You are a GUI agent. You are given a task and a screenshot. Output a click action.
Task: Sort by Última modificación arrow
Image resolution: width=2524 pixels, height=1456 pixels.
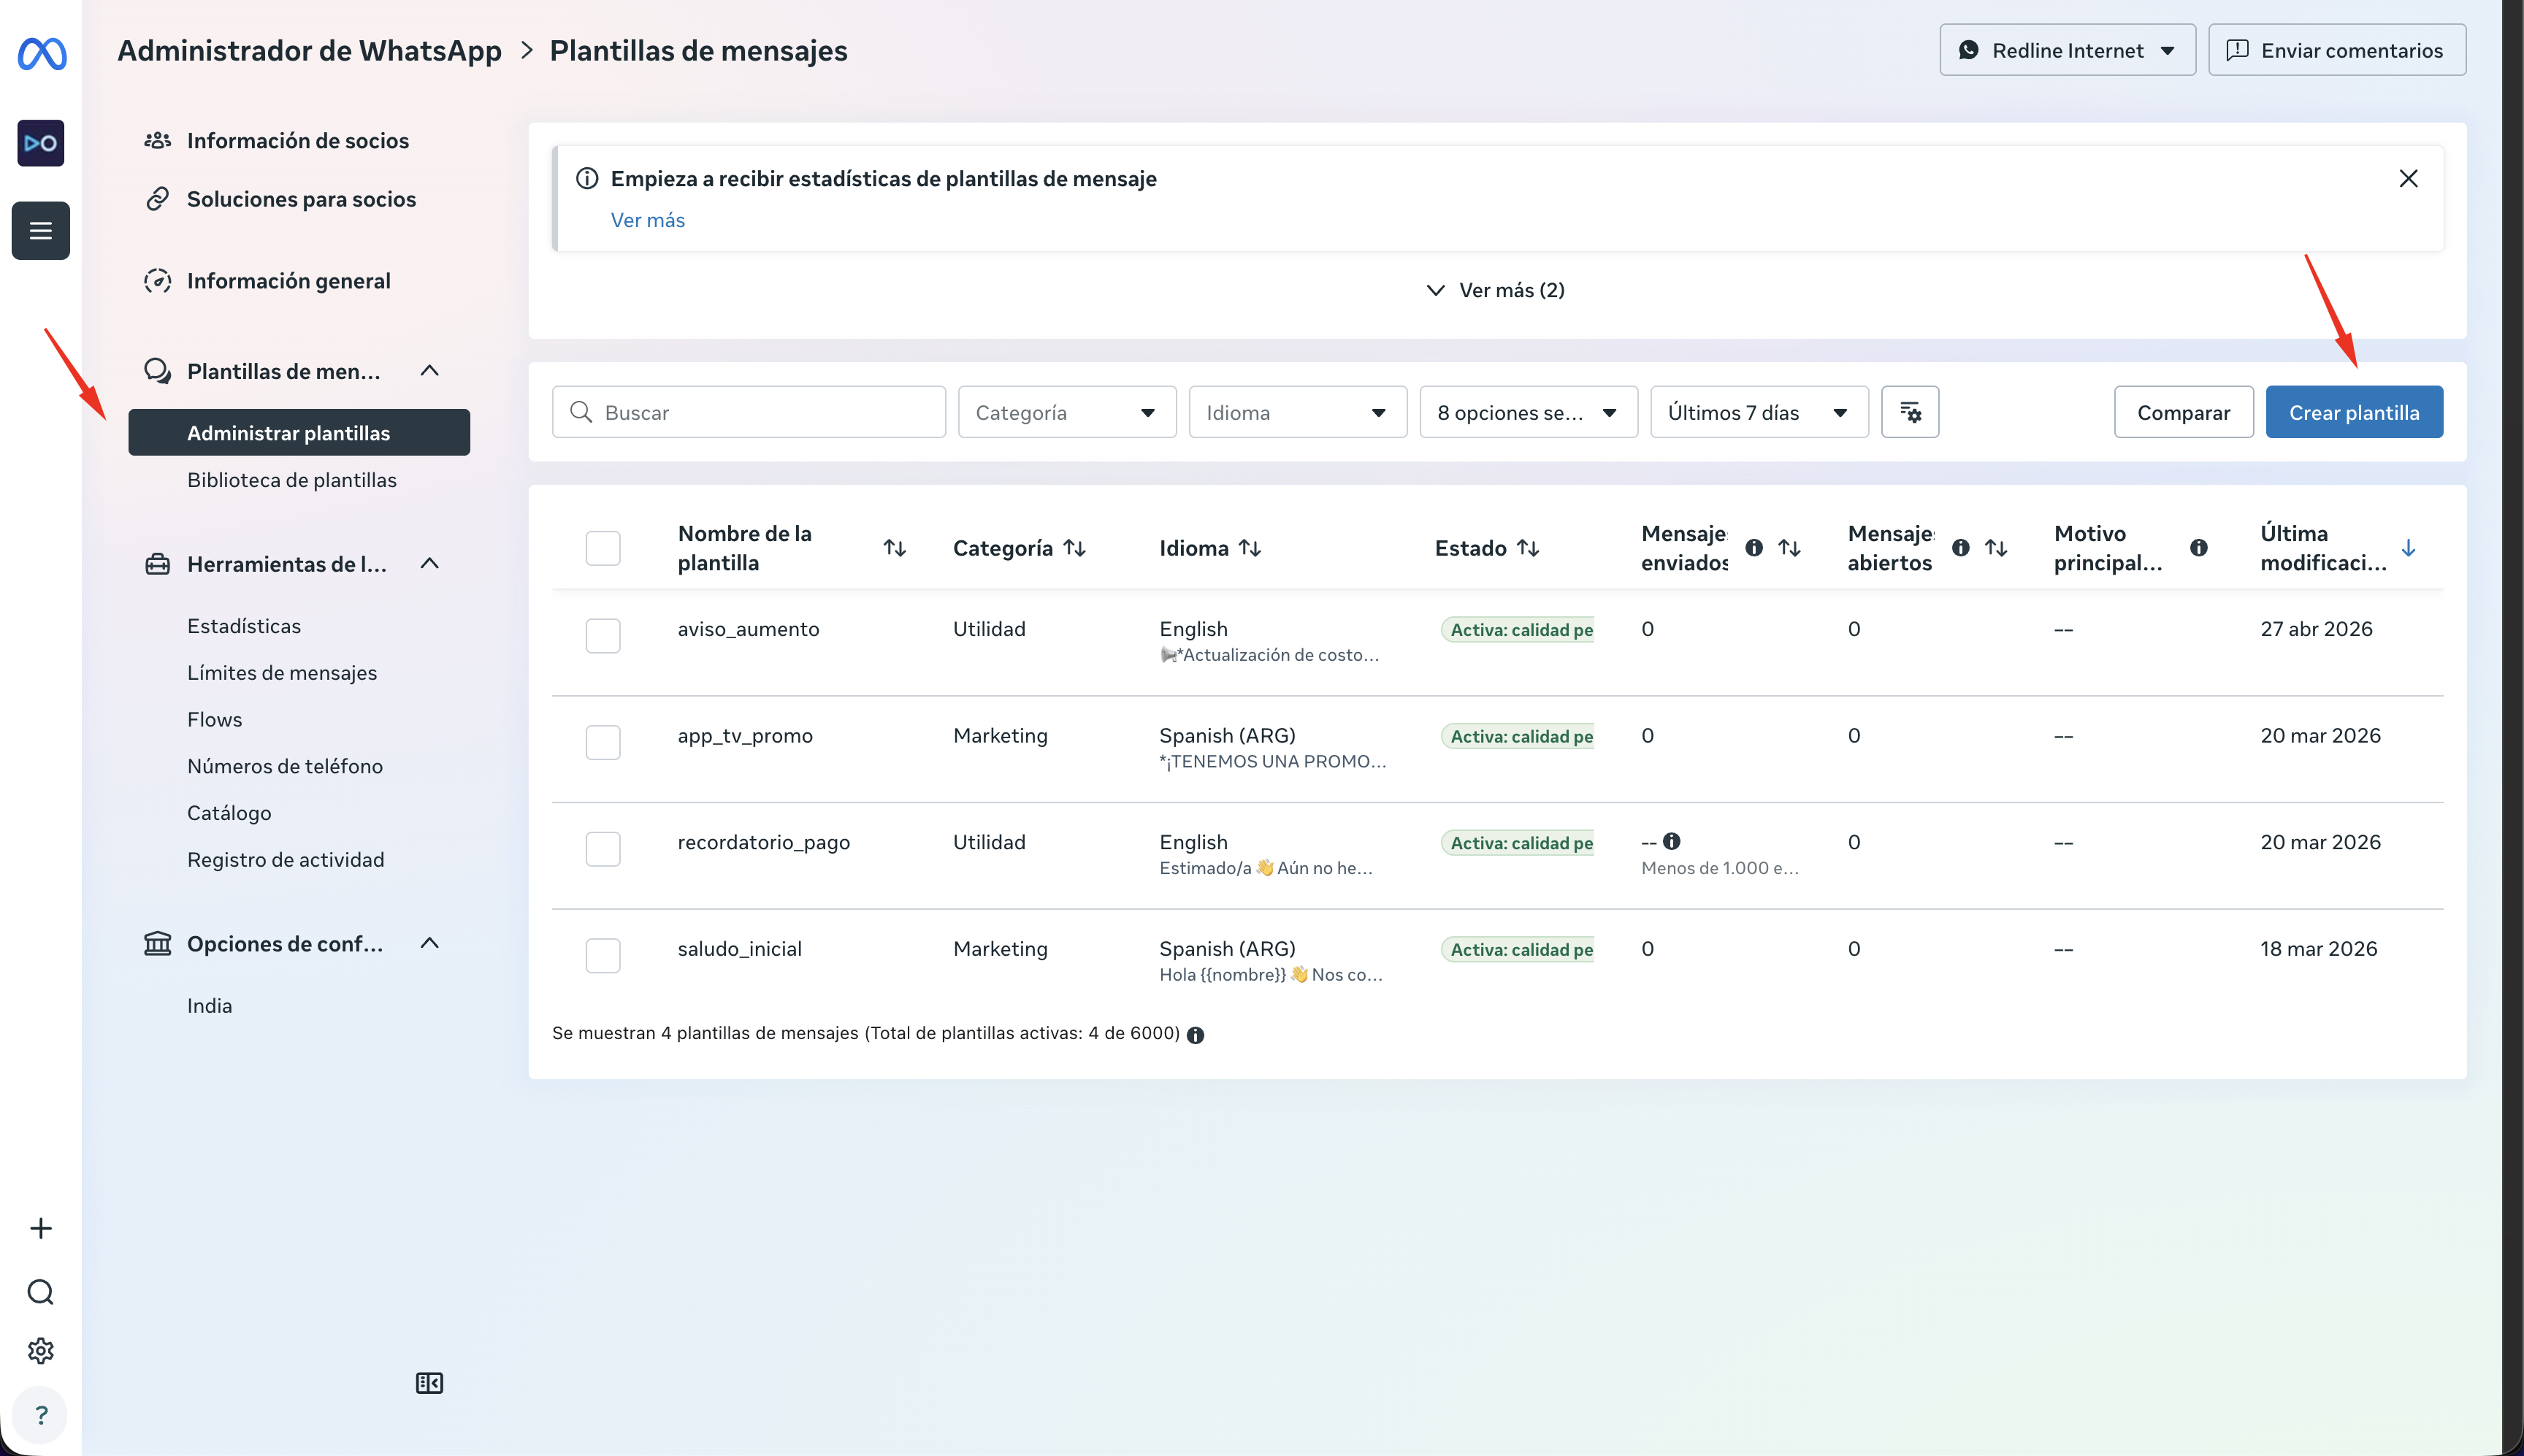point(2409,548)
